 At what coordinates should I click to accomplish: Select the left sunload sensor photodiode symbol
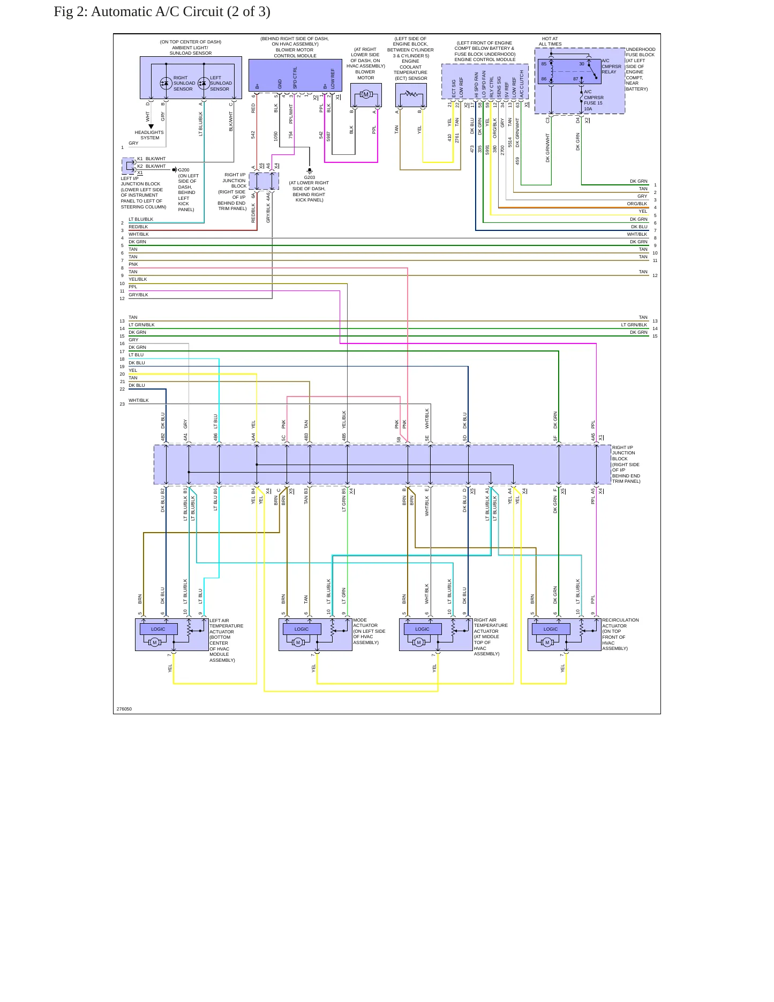(x=204, y=83)
